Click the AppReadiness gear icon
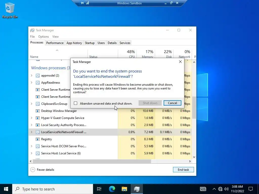This screenshot has width=259, height=194. tap(38, 83)
